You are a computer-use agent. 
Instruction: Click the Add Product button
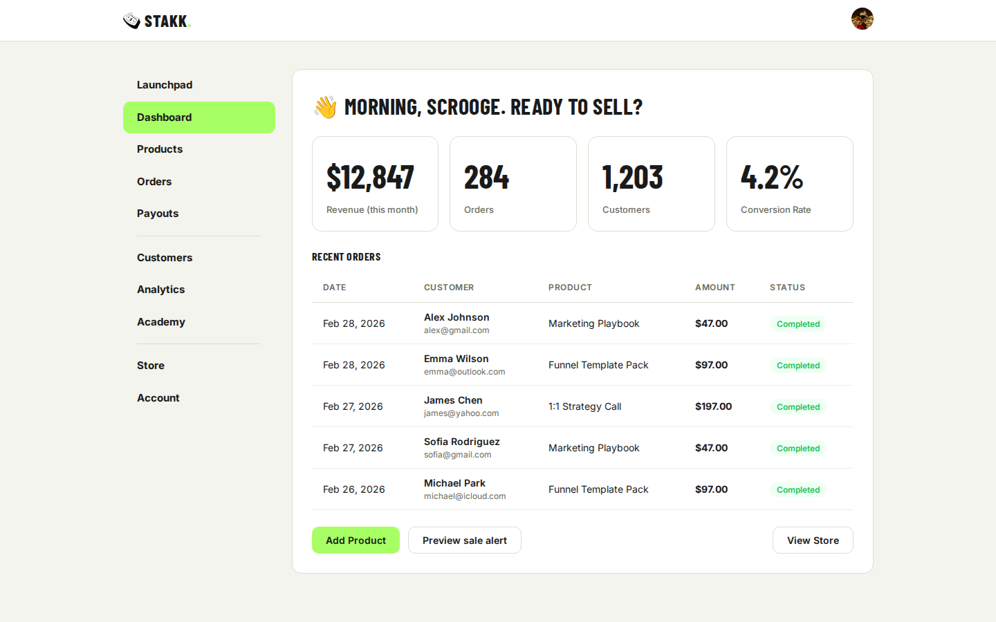pyautogui.click(x=356, y=540)
